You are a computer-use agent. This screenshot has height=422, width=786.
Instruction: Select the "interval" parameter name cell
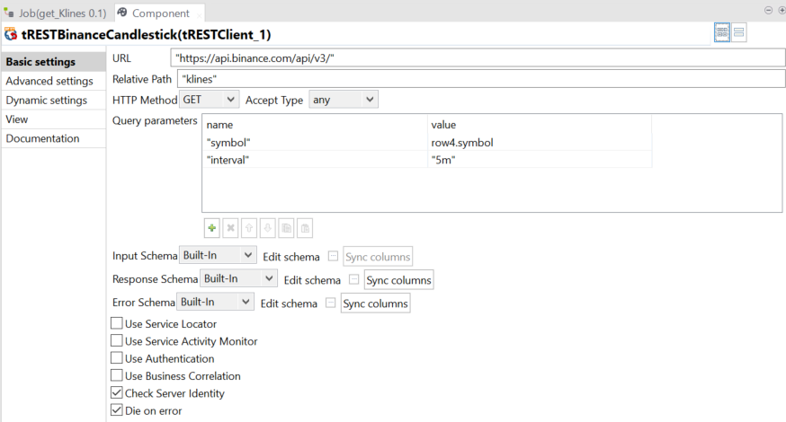316,160
